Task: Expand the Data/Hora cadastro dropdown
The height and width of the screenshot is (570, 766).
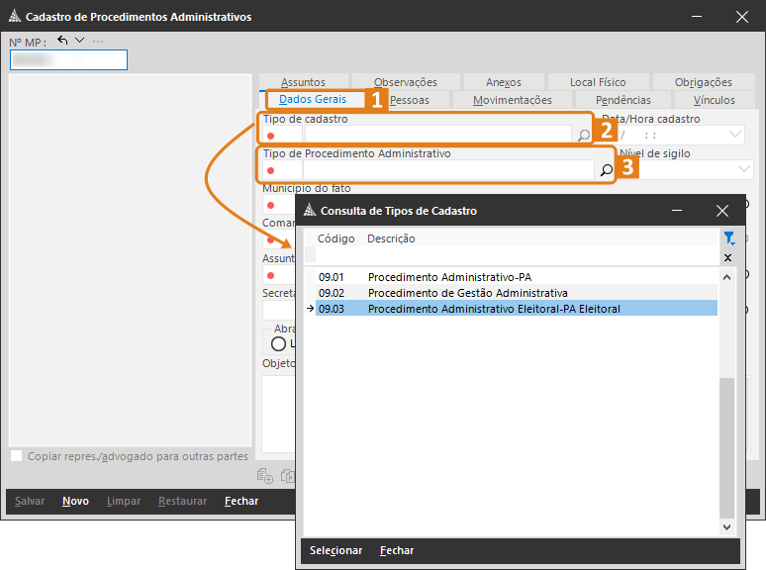Action: click(x=734, y=135)
